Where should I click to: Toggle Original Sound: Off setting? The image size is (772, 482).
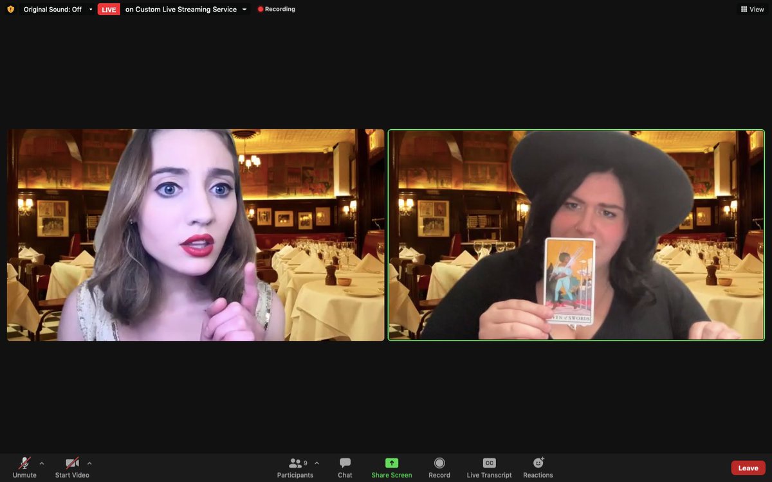click(53, 10)
